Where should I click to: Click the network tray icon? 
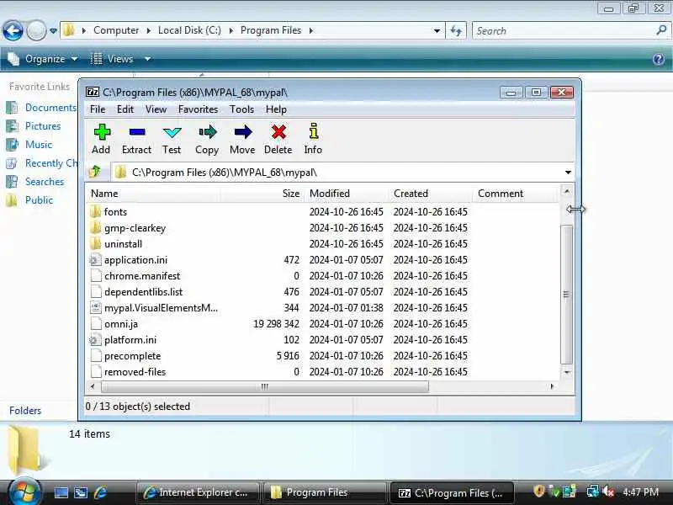point(593,492)
